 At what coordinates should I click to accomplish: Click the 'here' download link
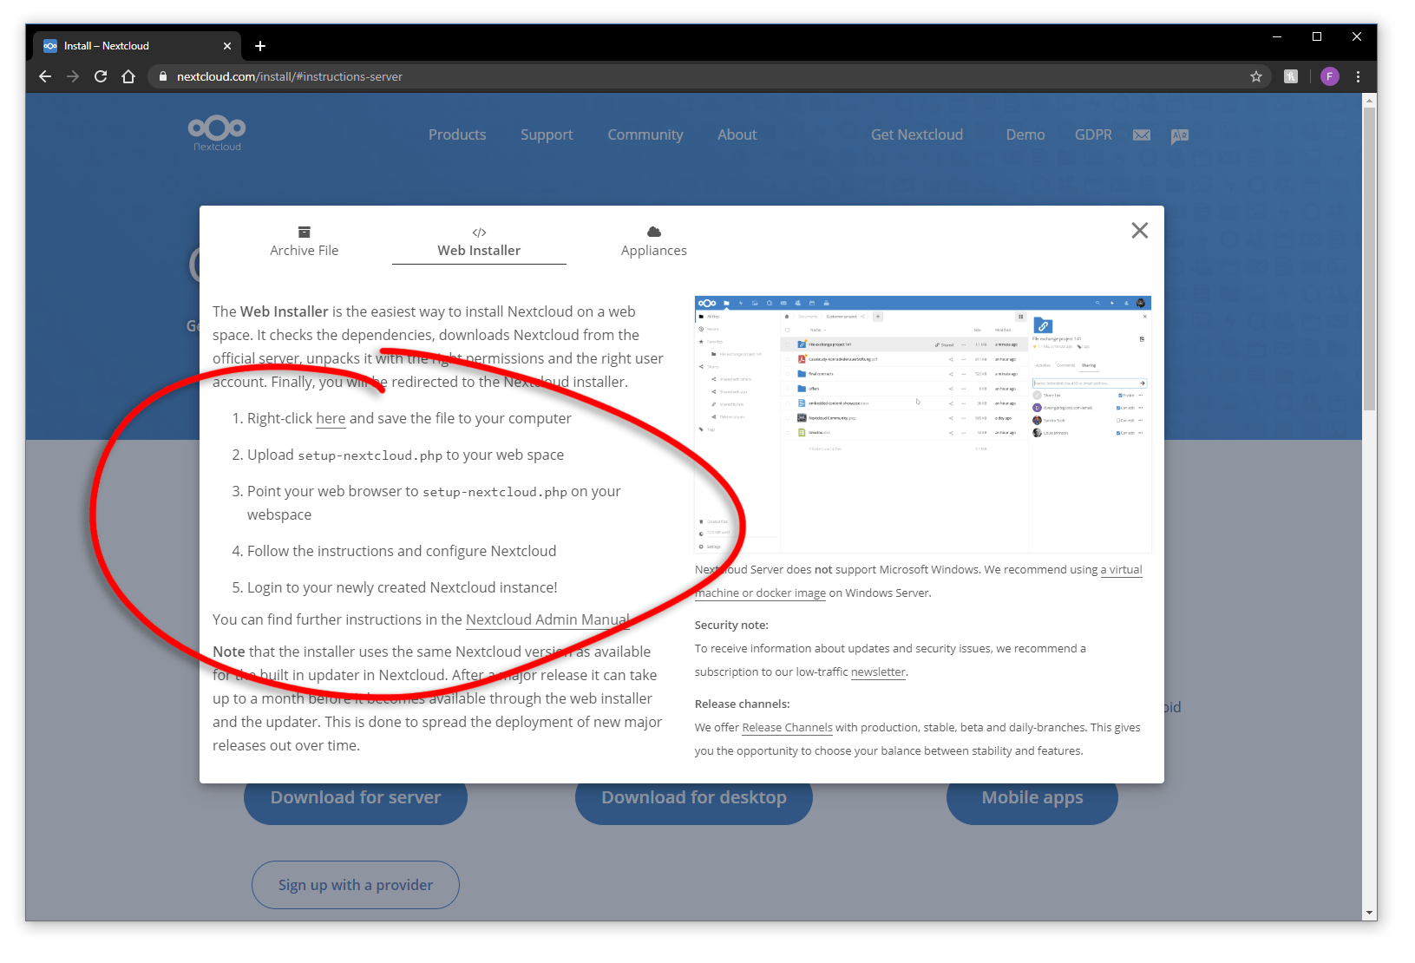pyautogui.click(x=331, y=418)
